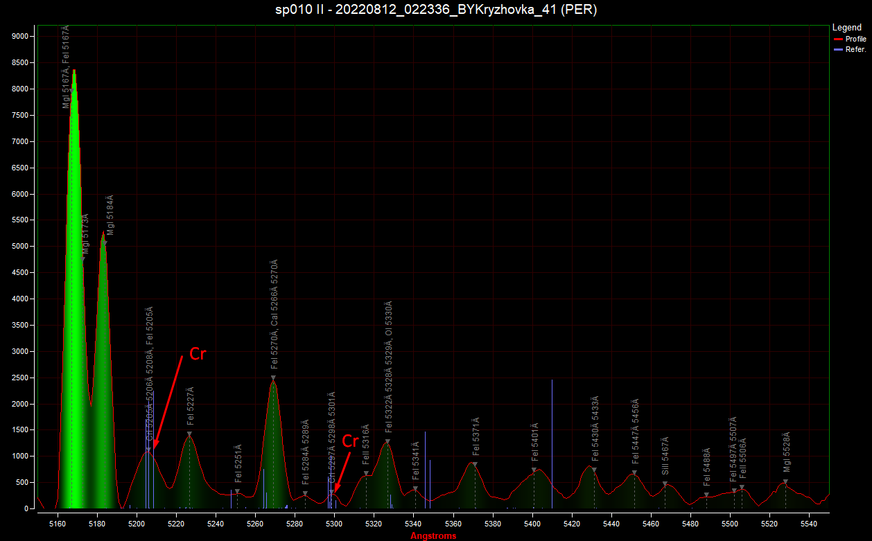Select the MgI 5184Å peak label
Viewport: 872px width, 541px height.
[110, 215]
